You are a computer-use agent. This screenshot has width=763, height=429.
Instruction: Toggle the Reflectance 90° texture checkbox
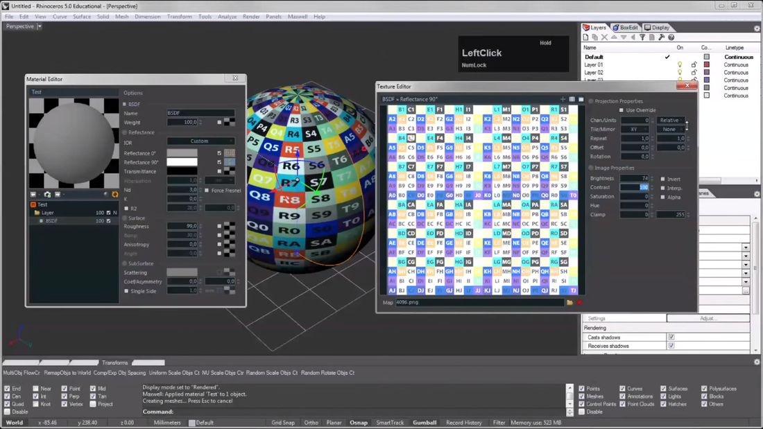pos(219,162)
